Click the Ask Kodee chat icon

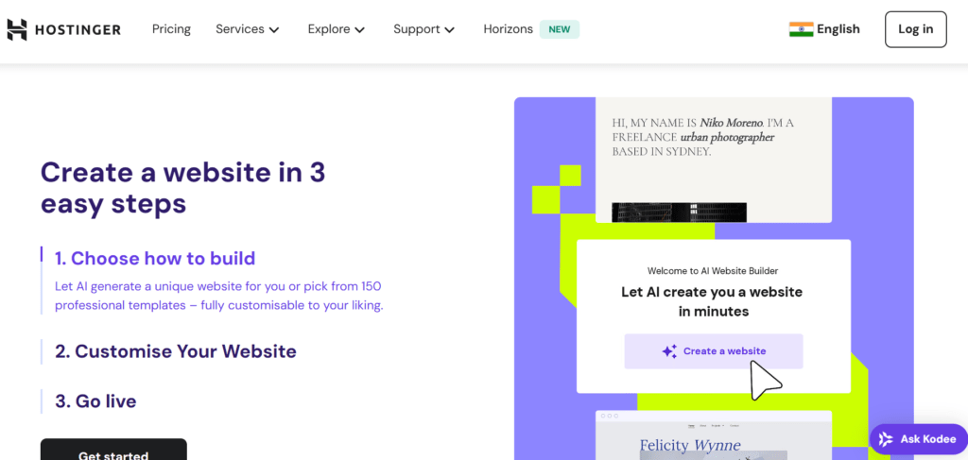click(885, 439)
